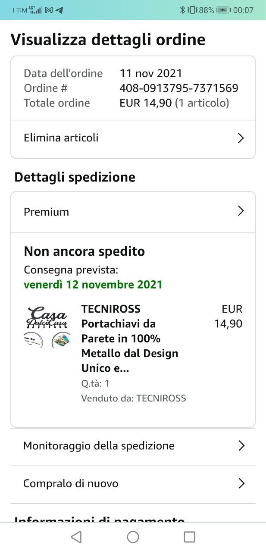Tap Compralo di nuovo
Viewport: 266px width, 552px height.
click(133, 484)
